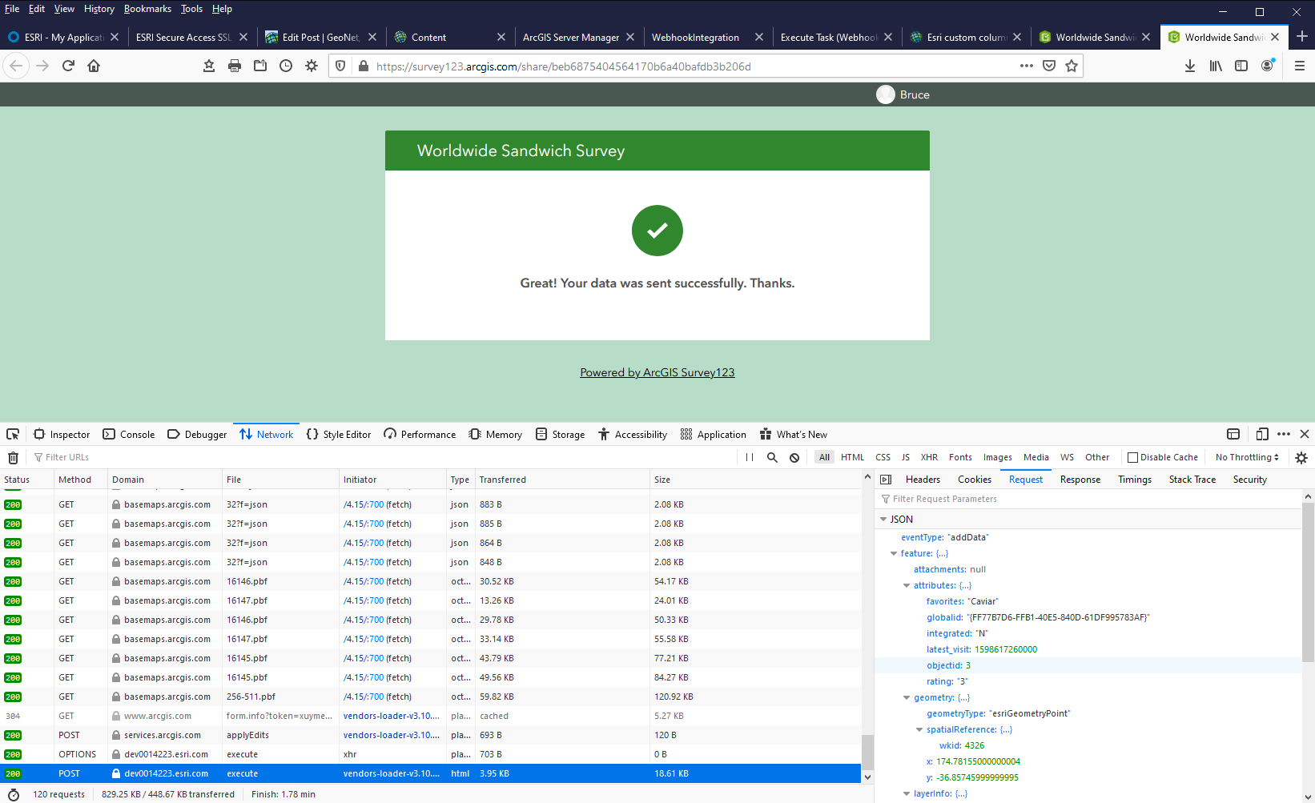The width and height of the screenshot is (1315, 803).
Task: Open the Timings details tab
Action: tap(1135, 480)
